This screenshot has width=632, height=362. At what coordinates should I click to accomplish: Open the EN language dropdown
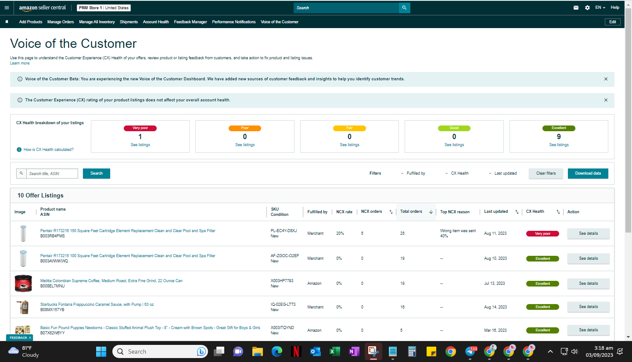pyautogui.click(x=600, y=7)
